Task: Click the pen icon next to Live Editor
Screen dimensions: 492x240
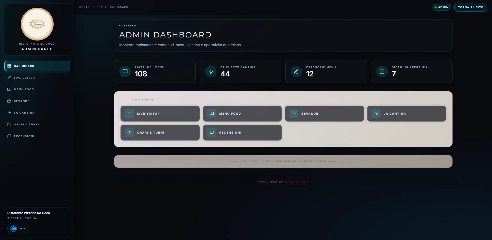Action: point(9,78)
